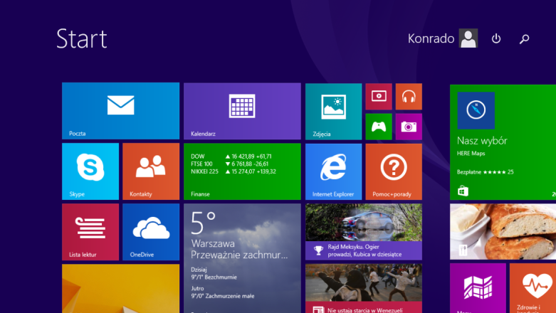556x313 pixels.
Task: Open the Lista lektur reading list tile
Action: click(90, 232)
